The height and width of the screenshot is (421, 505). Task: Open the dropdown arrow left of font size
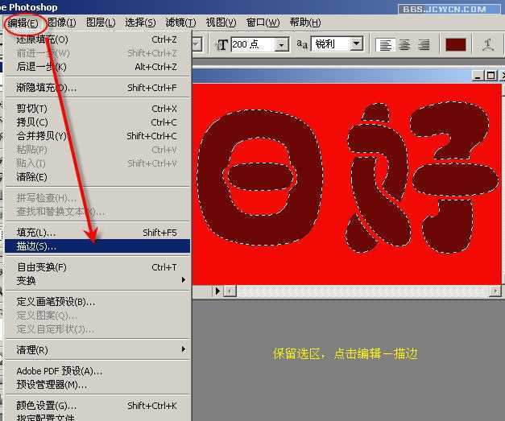(197, 45)
